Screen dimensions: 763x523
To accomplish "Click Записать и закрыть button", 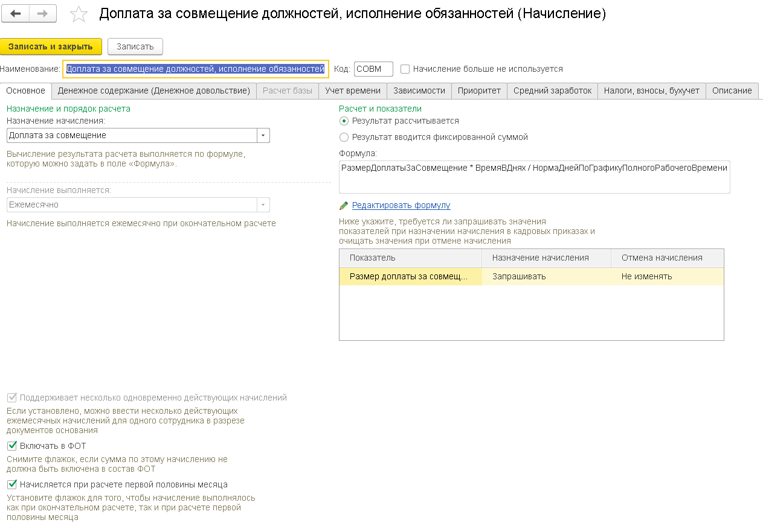I will pos(51,46).
